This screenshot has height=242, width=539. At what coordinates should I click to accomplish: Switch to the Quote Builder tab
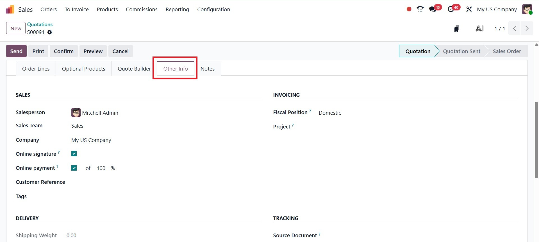(134, 69)
